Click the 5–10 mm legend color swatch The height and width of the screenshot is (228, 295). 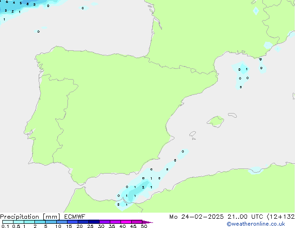pos(51,222)
